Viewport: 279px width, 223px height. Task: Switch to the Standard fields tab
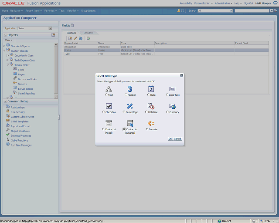click(88, 33)
